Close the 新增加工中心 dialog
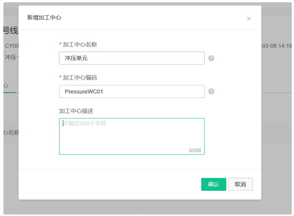Viewport: 294px width, 216px height. pos(249,19)
